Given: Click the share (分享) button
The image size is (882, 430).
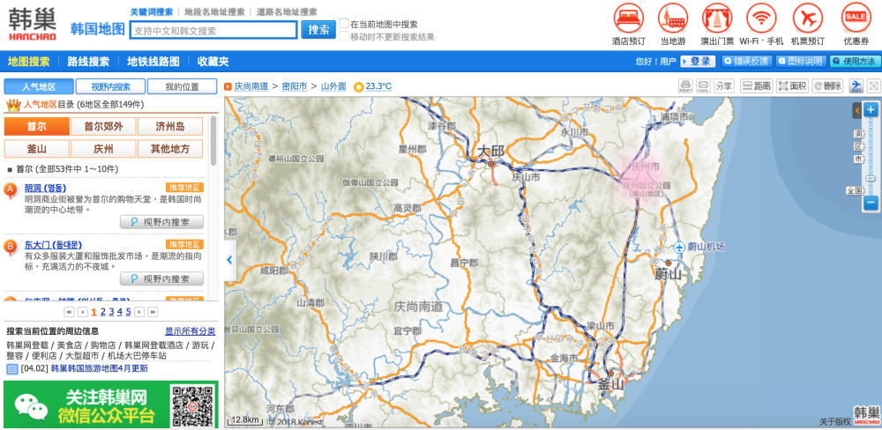Looking at the screenshot, I should pos(724,86).
